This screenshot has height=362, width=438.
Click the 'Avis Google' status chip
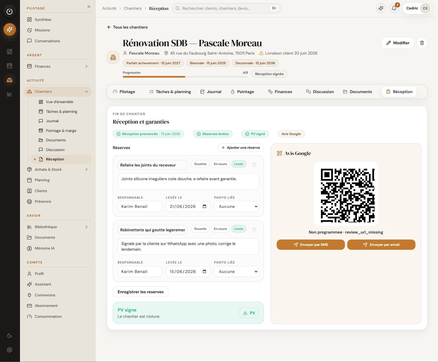[291, 134]
